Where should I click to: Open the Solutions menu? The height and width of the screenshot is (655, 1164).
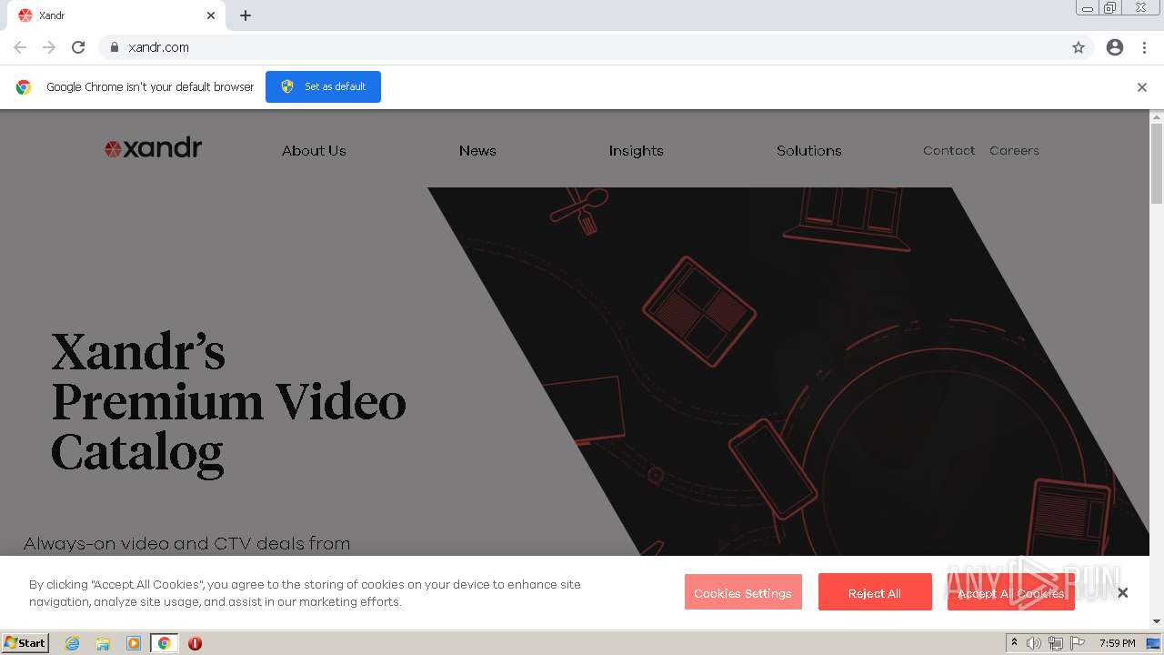tap(808, 151)
